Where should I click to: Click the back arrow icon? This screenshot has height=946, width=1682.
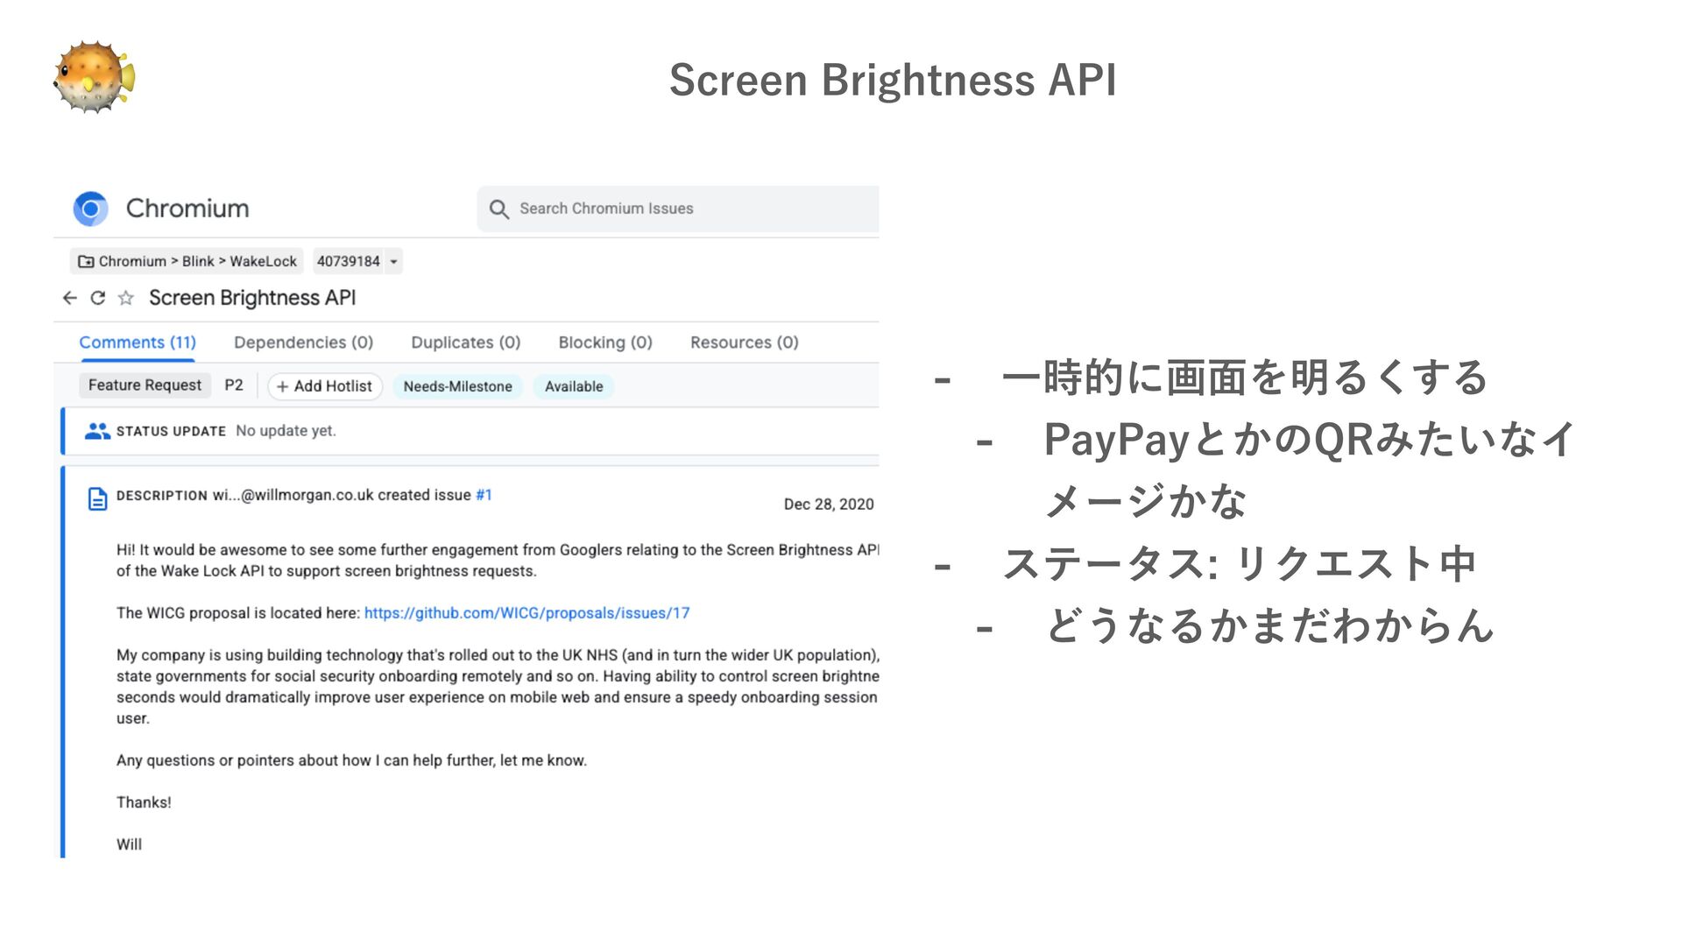coord(70,298)
